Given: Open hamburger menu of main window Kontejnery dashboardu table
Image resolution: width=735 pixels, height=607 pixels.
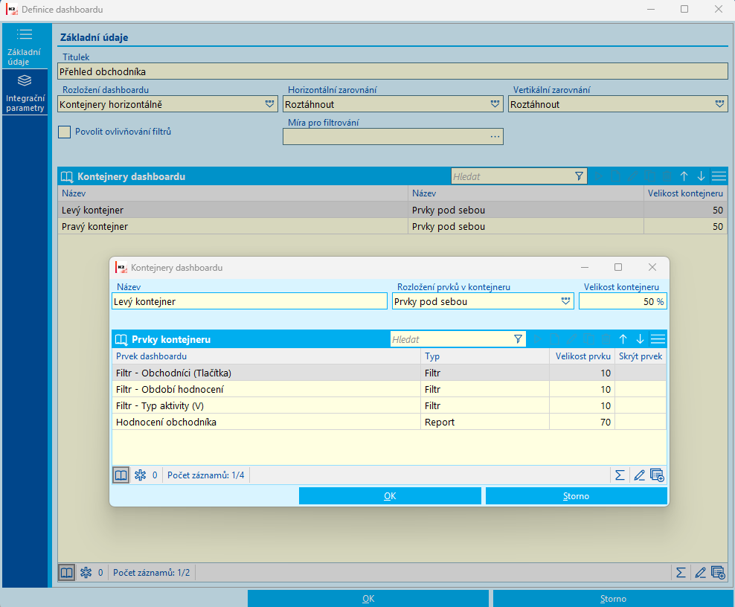Looking at the screenshot, I should click(719, 176).
